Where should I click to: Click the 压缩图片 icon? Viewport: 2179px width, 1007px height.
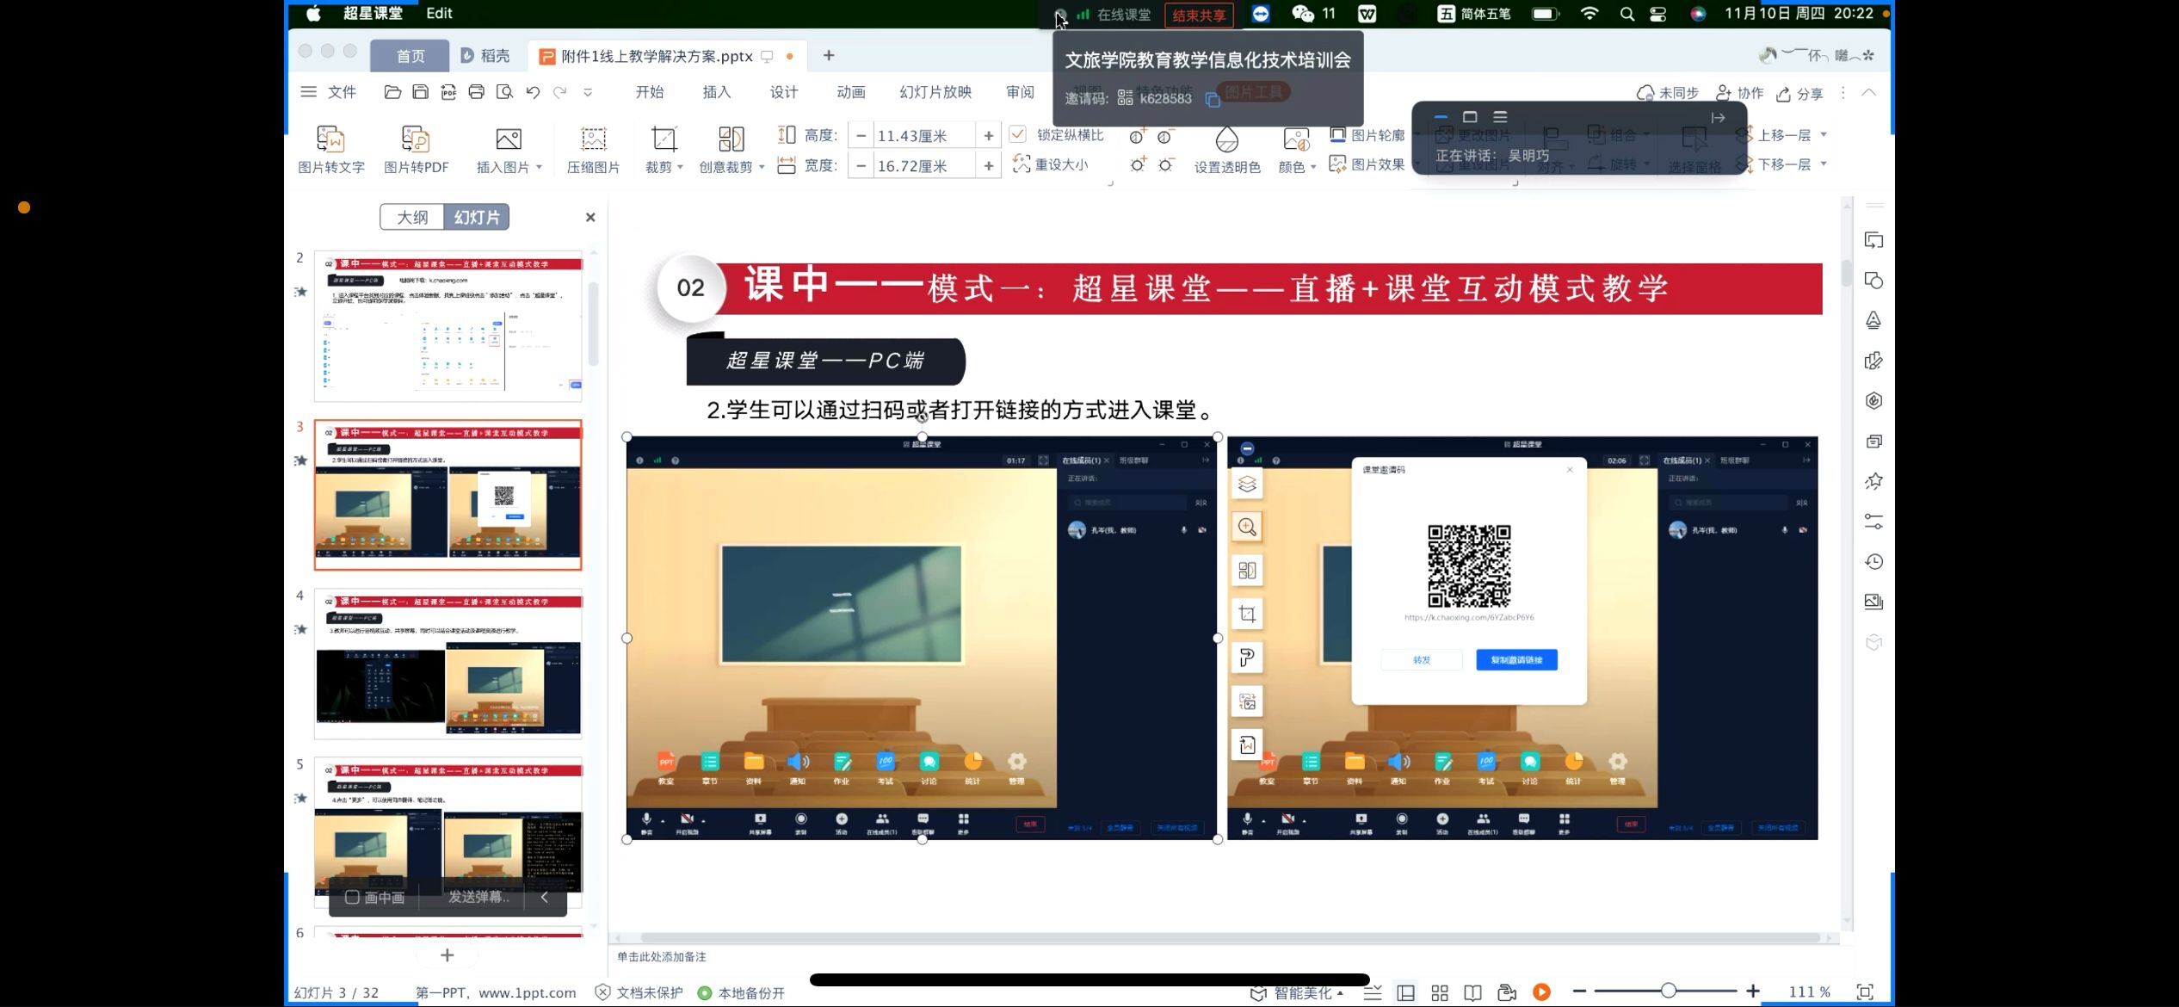(593, 149)
